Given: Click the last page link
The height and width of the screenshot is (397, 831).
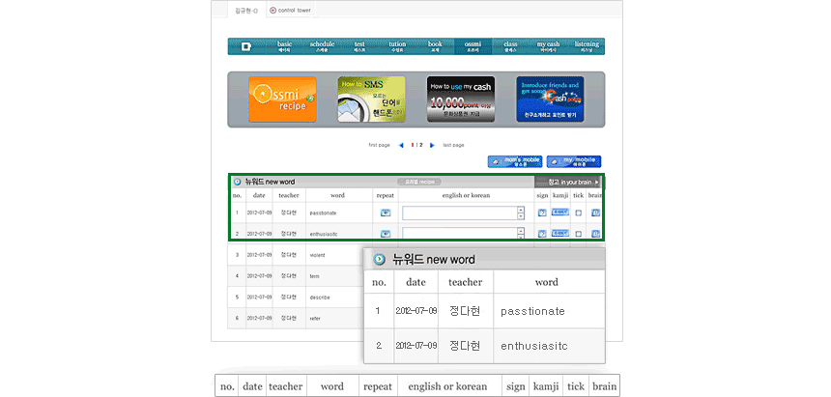Looking at the screenshot, I should click(453, 145).
